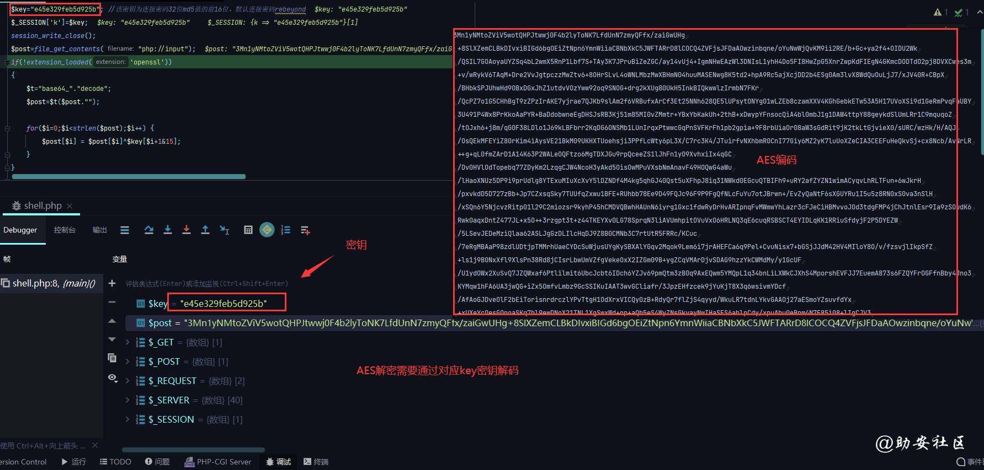Expand the $_REQUEST array variable
Image resolution: width=984 pixels, height=470 pixels.
point(127,381)
